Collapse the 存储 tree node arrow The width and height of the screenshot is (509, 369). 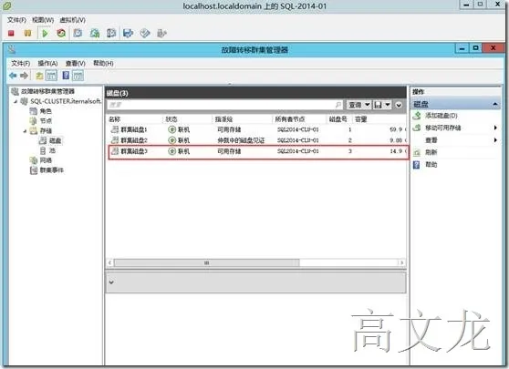click(x=25, y=131)
